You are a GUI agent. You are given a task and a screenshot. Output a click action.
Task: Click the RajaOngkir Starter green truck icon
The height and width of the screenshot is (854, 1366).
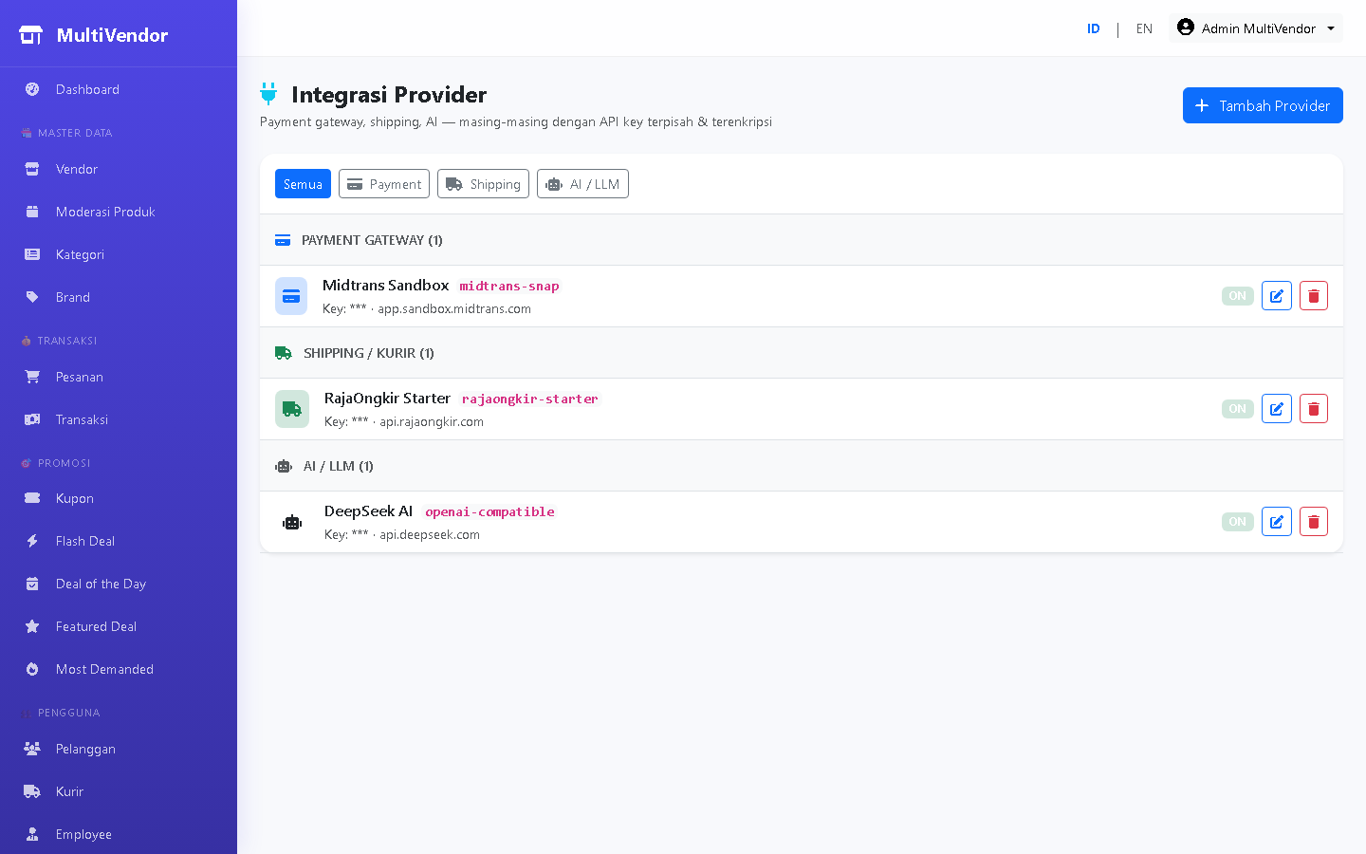click(x=292, y=409)
